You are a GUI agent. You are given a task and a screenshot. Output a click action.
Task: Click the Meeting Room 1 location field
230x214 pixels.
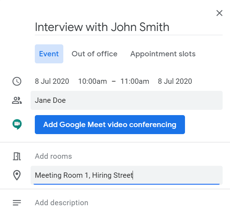tap(127, 175)
